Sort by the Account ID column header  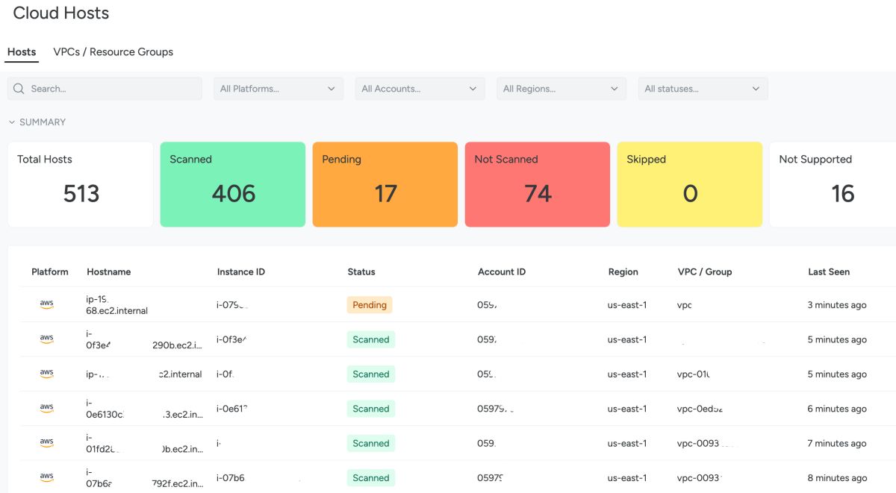502,271
